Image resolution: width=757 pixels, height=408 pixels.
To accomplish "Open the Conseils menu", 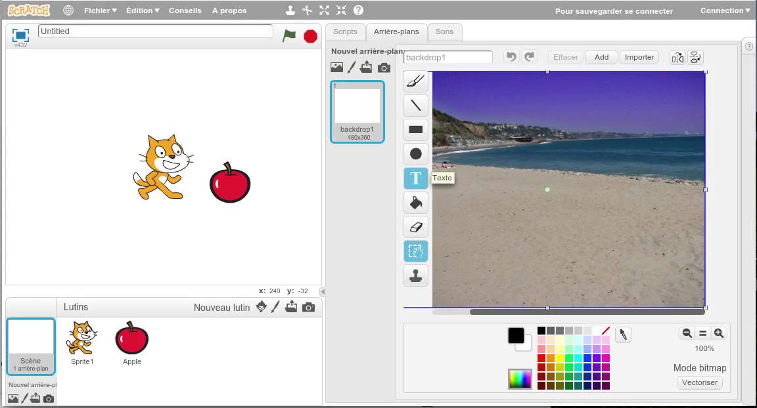I will pos(185,10).
